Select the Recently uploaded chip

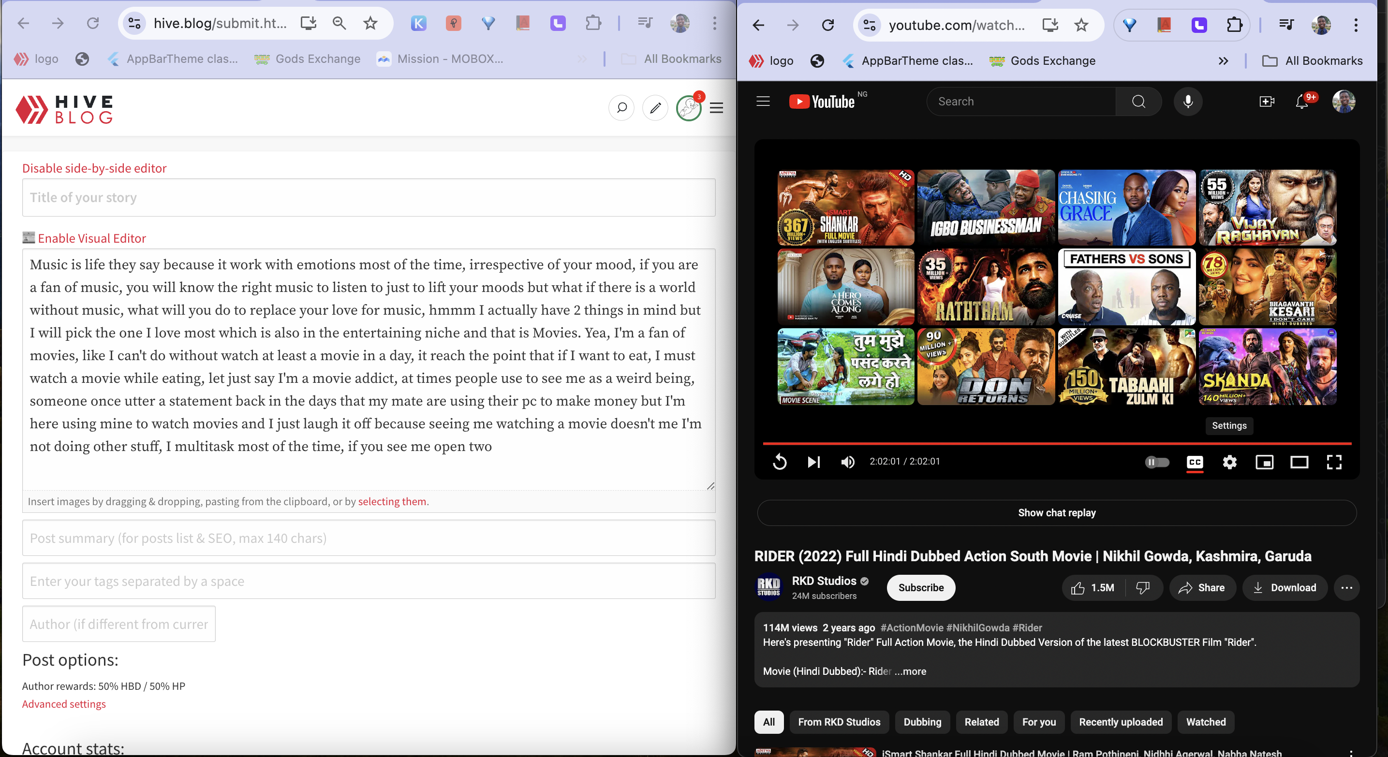(x=1121, y=722)
